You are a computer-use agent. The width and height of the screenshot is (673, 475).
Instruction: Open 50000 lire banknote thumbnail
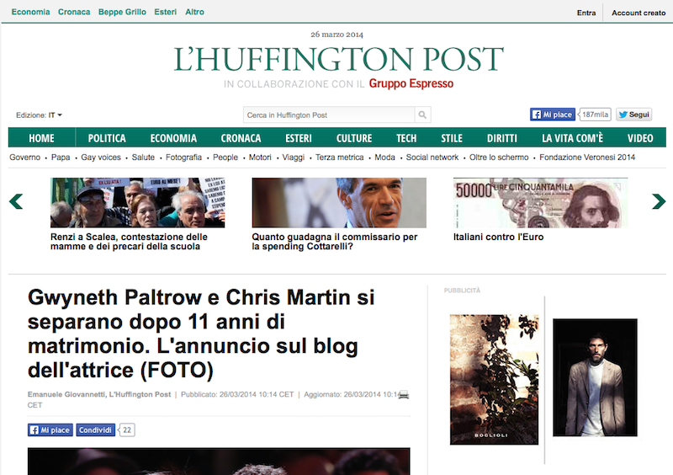tap(540, 202)
